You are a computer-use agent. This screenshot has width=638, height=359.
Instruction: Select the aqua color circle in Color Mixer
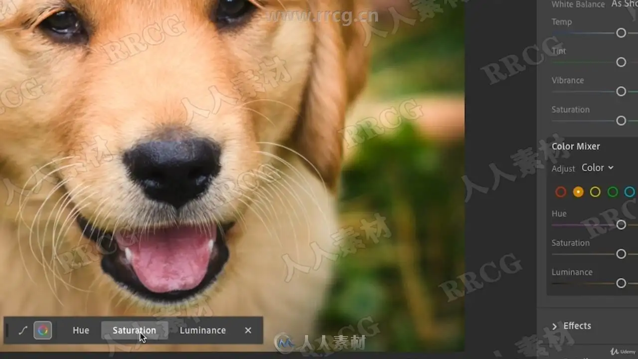[x=630, y=192]
